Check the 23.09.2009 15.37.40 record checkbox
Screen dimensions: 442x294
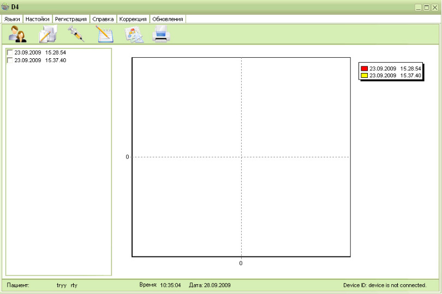[x=9, y=60]
